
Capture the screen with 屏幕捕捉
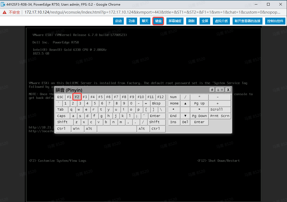175,21
